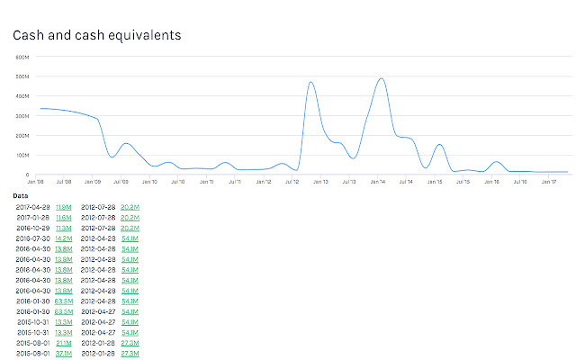Click the 300M y-axis label
The image size is (576, 360).
[22, 116]
